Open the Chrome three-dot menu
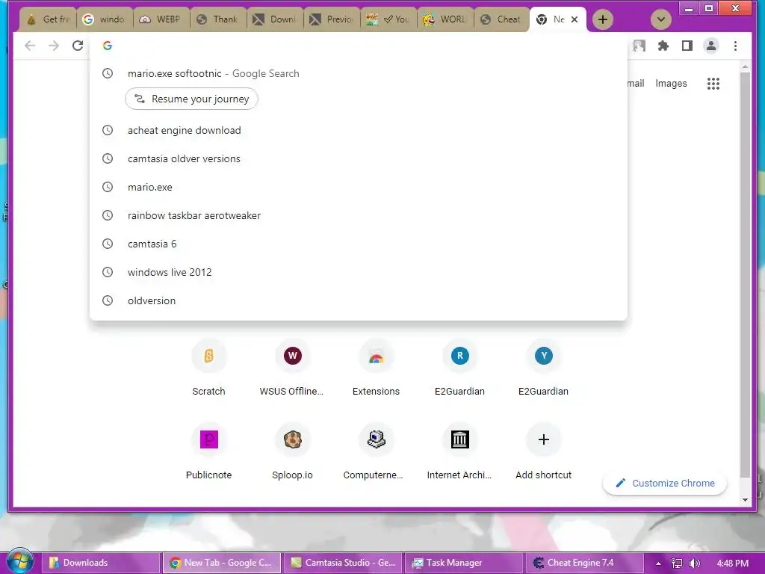765x574 pixels. click(x=735, y=46)
